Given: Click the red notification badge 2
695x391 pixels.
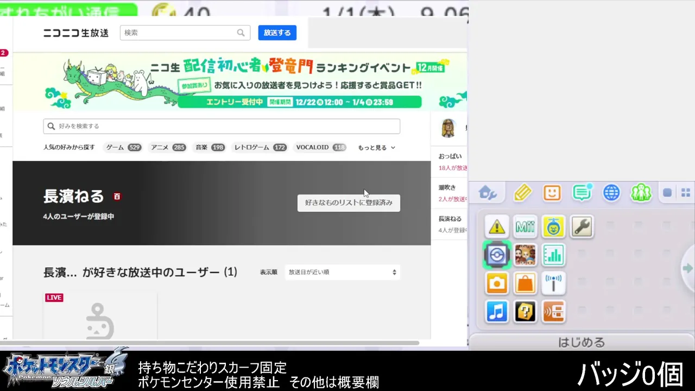Looking at the screenshot, I should (3, 53).
